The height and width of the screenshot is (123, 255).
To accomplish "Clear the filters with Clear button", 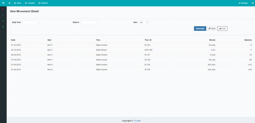I will pyautogui.click(x=212, y=29).
